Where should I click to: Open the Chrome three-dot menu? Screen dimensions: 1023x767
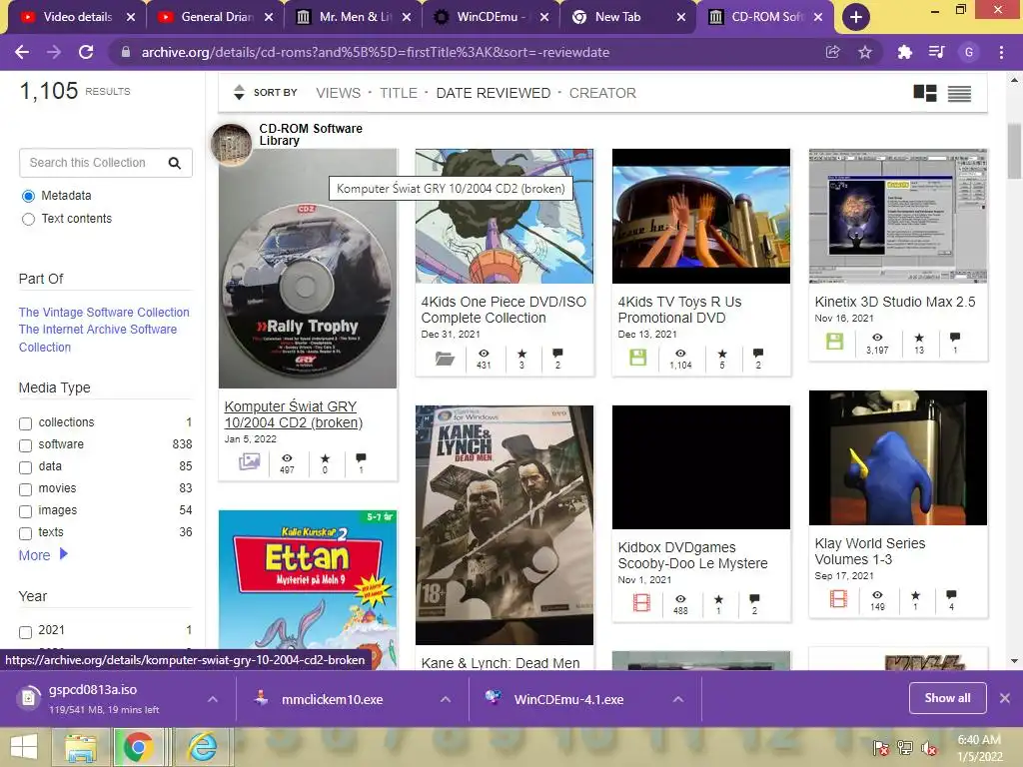tap(1001, 52)
